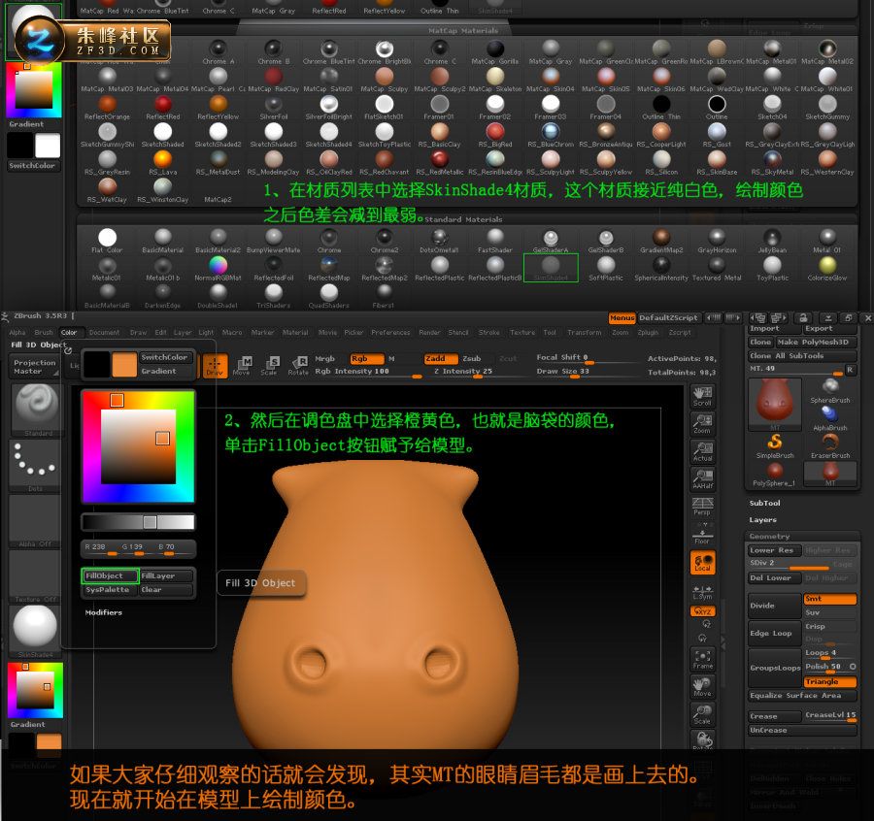Click the AAHalf view icon
The height and width of the screenshot is (821, 874).
[702, 479]
